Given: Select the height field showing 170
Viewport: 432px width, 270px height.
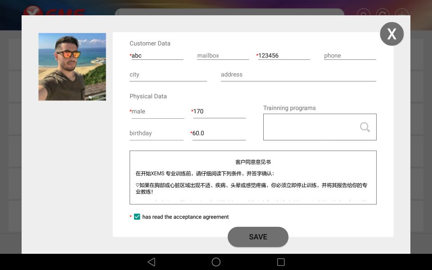Looking at the screenshot, I should [x=219, y=111].
